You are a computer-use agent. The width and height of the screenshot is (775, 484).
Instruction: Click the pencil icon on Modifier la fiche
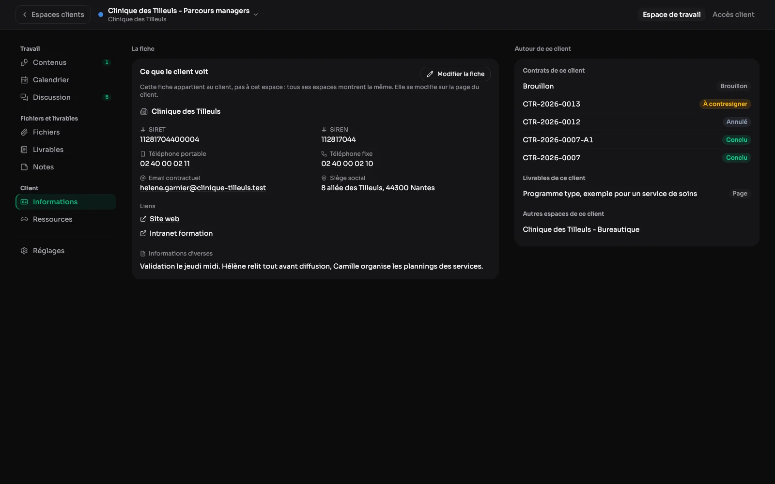point(430,74)
